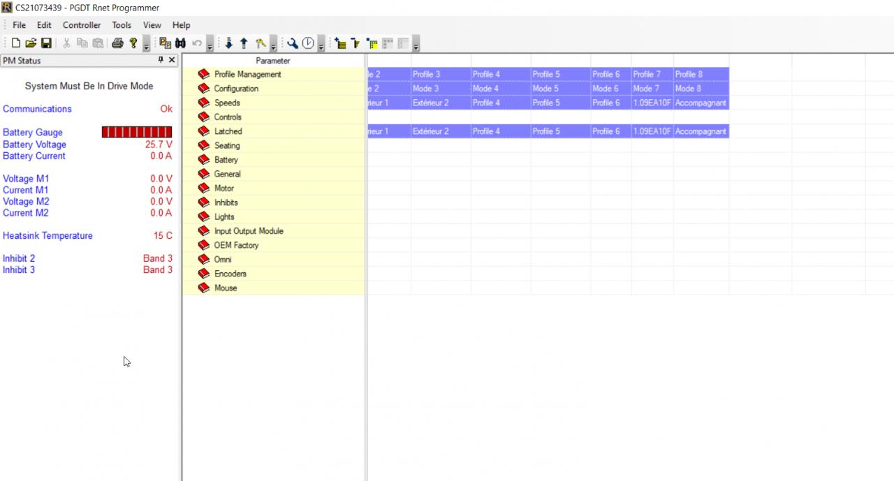Screen dimensions: 894x481
Task: Expand the Controls parameter group
Action: click(204, 117)
